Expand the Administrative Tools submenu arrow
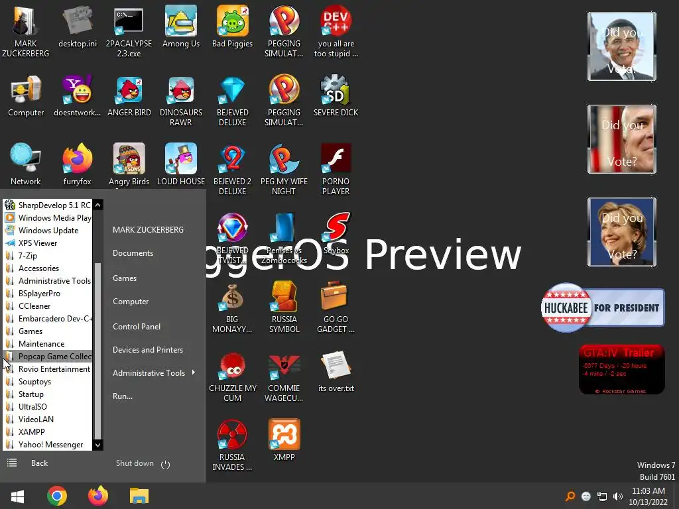 pyautogui.click(x=193, y=372)
